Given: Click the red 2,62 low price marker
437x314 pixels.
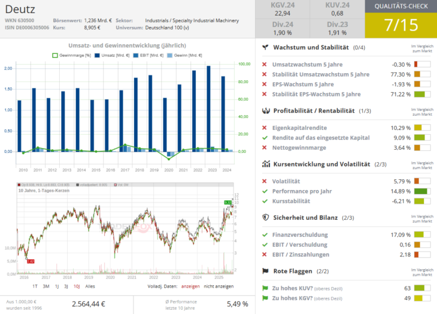Looking at the screenshot, I should click(x=31, y=261).
